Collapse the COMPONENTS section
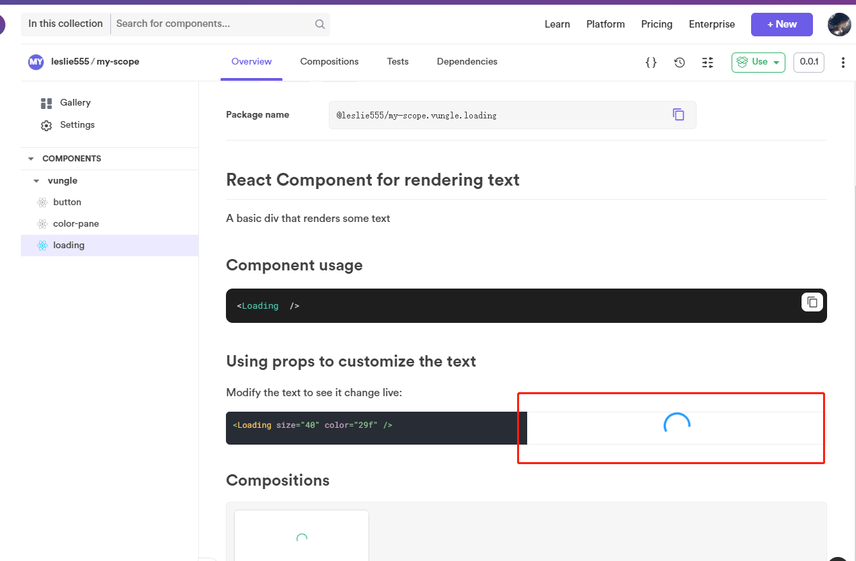The height and width of the screenshot is (561, 856). (31, 158)
